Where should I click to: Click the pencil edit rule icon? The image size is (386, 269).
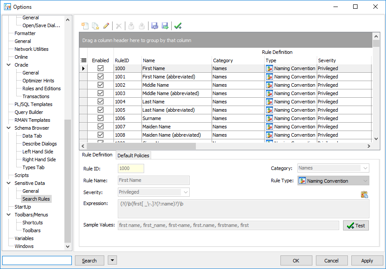point(106,25)
